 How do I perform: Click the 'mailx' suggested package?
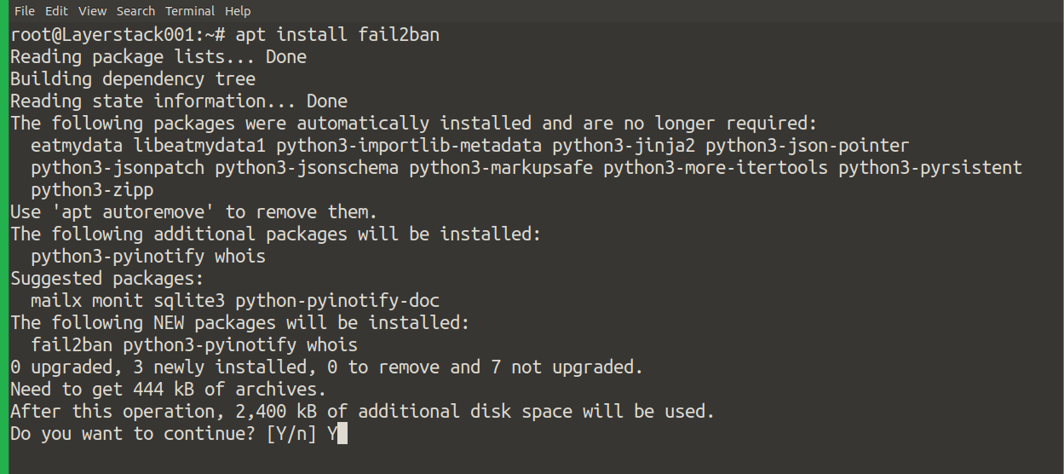pyautogui.click(x=56, y=301)
